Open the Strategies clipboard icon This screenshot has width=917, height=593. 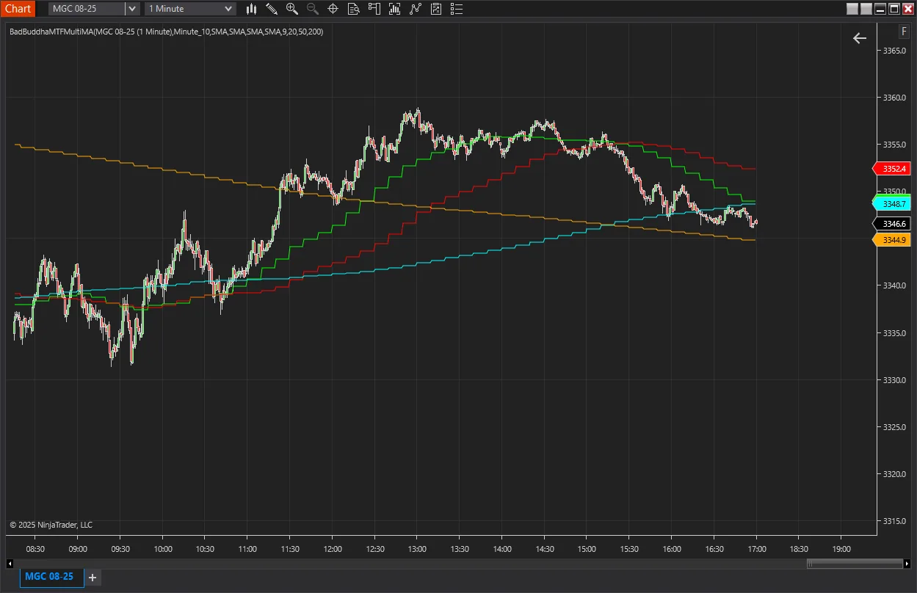(436, 9)
